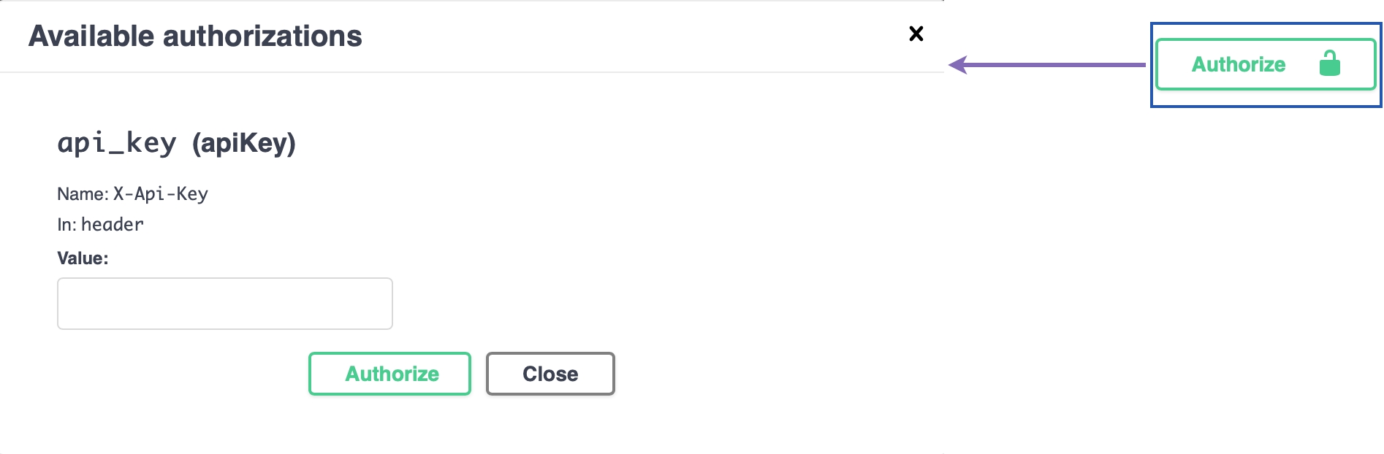Viewport: 1384px width, 454px height.
Task: Click the bold "Value:" field label
Action: tap(83, 258)
